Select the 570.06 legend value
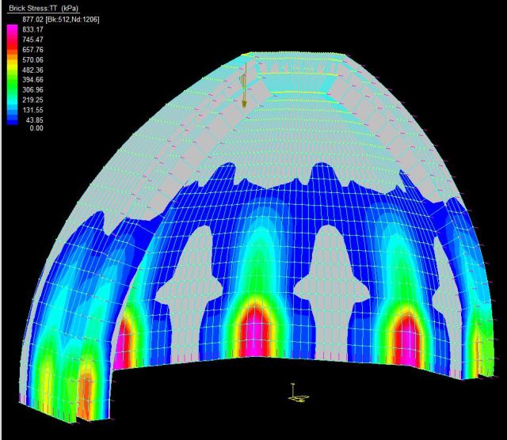The width and height of the screenshot is (507, 440). tap(33, 59)
